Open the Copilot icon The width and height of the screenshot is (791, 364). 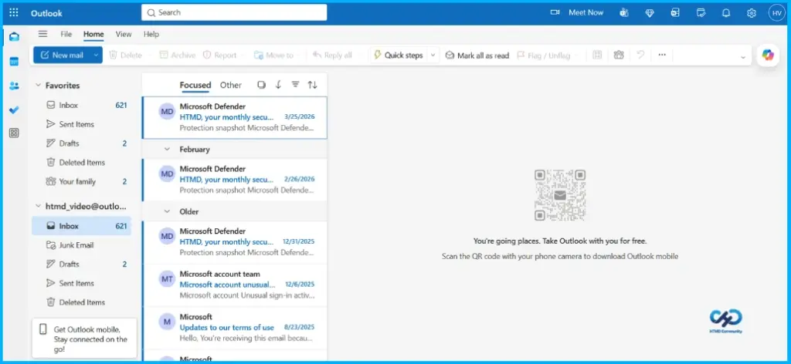tap(768, 55)
